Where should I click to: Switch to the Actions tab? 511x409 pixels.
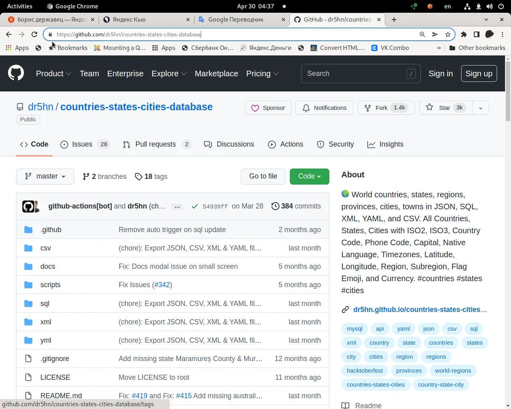click(285, 144)
